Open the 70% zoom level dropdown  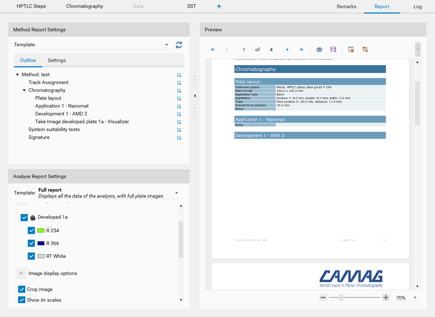[415, 298]
